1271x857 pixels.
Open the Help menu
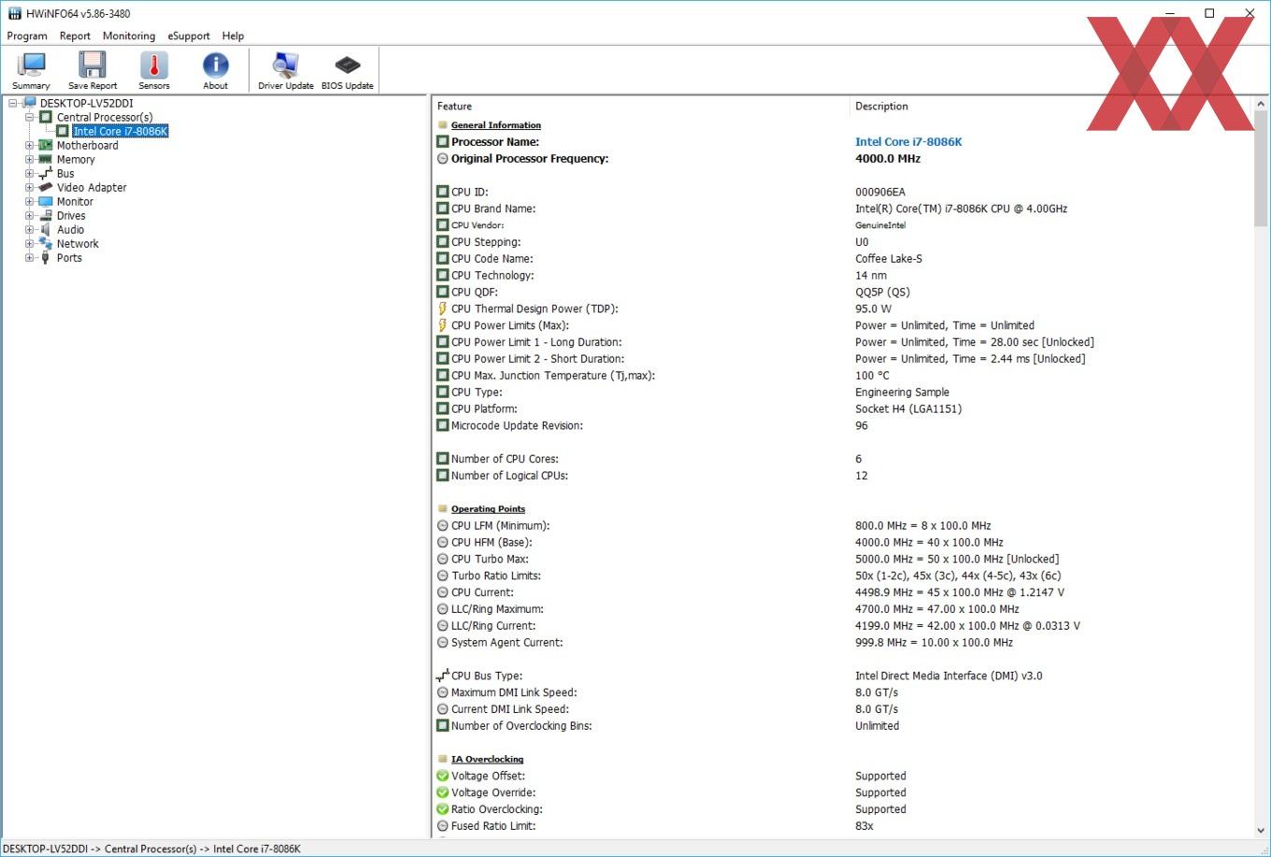(233, 36)
